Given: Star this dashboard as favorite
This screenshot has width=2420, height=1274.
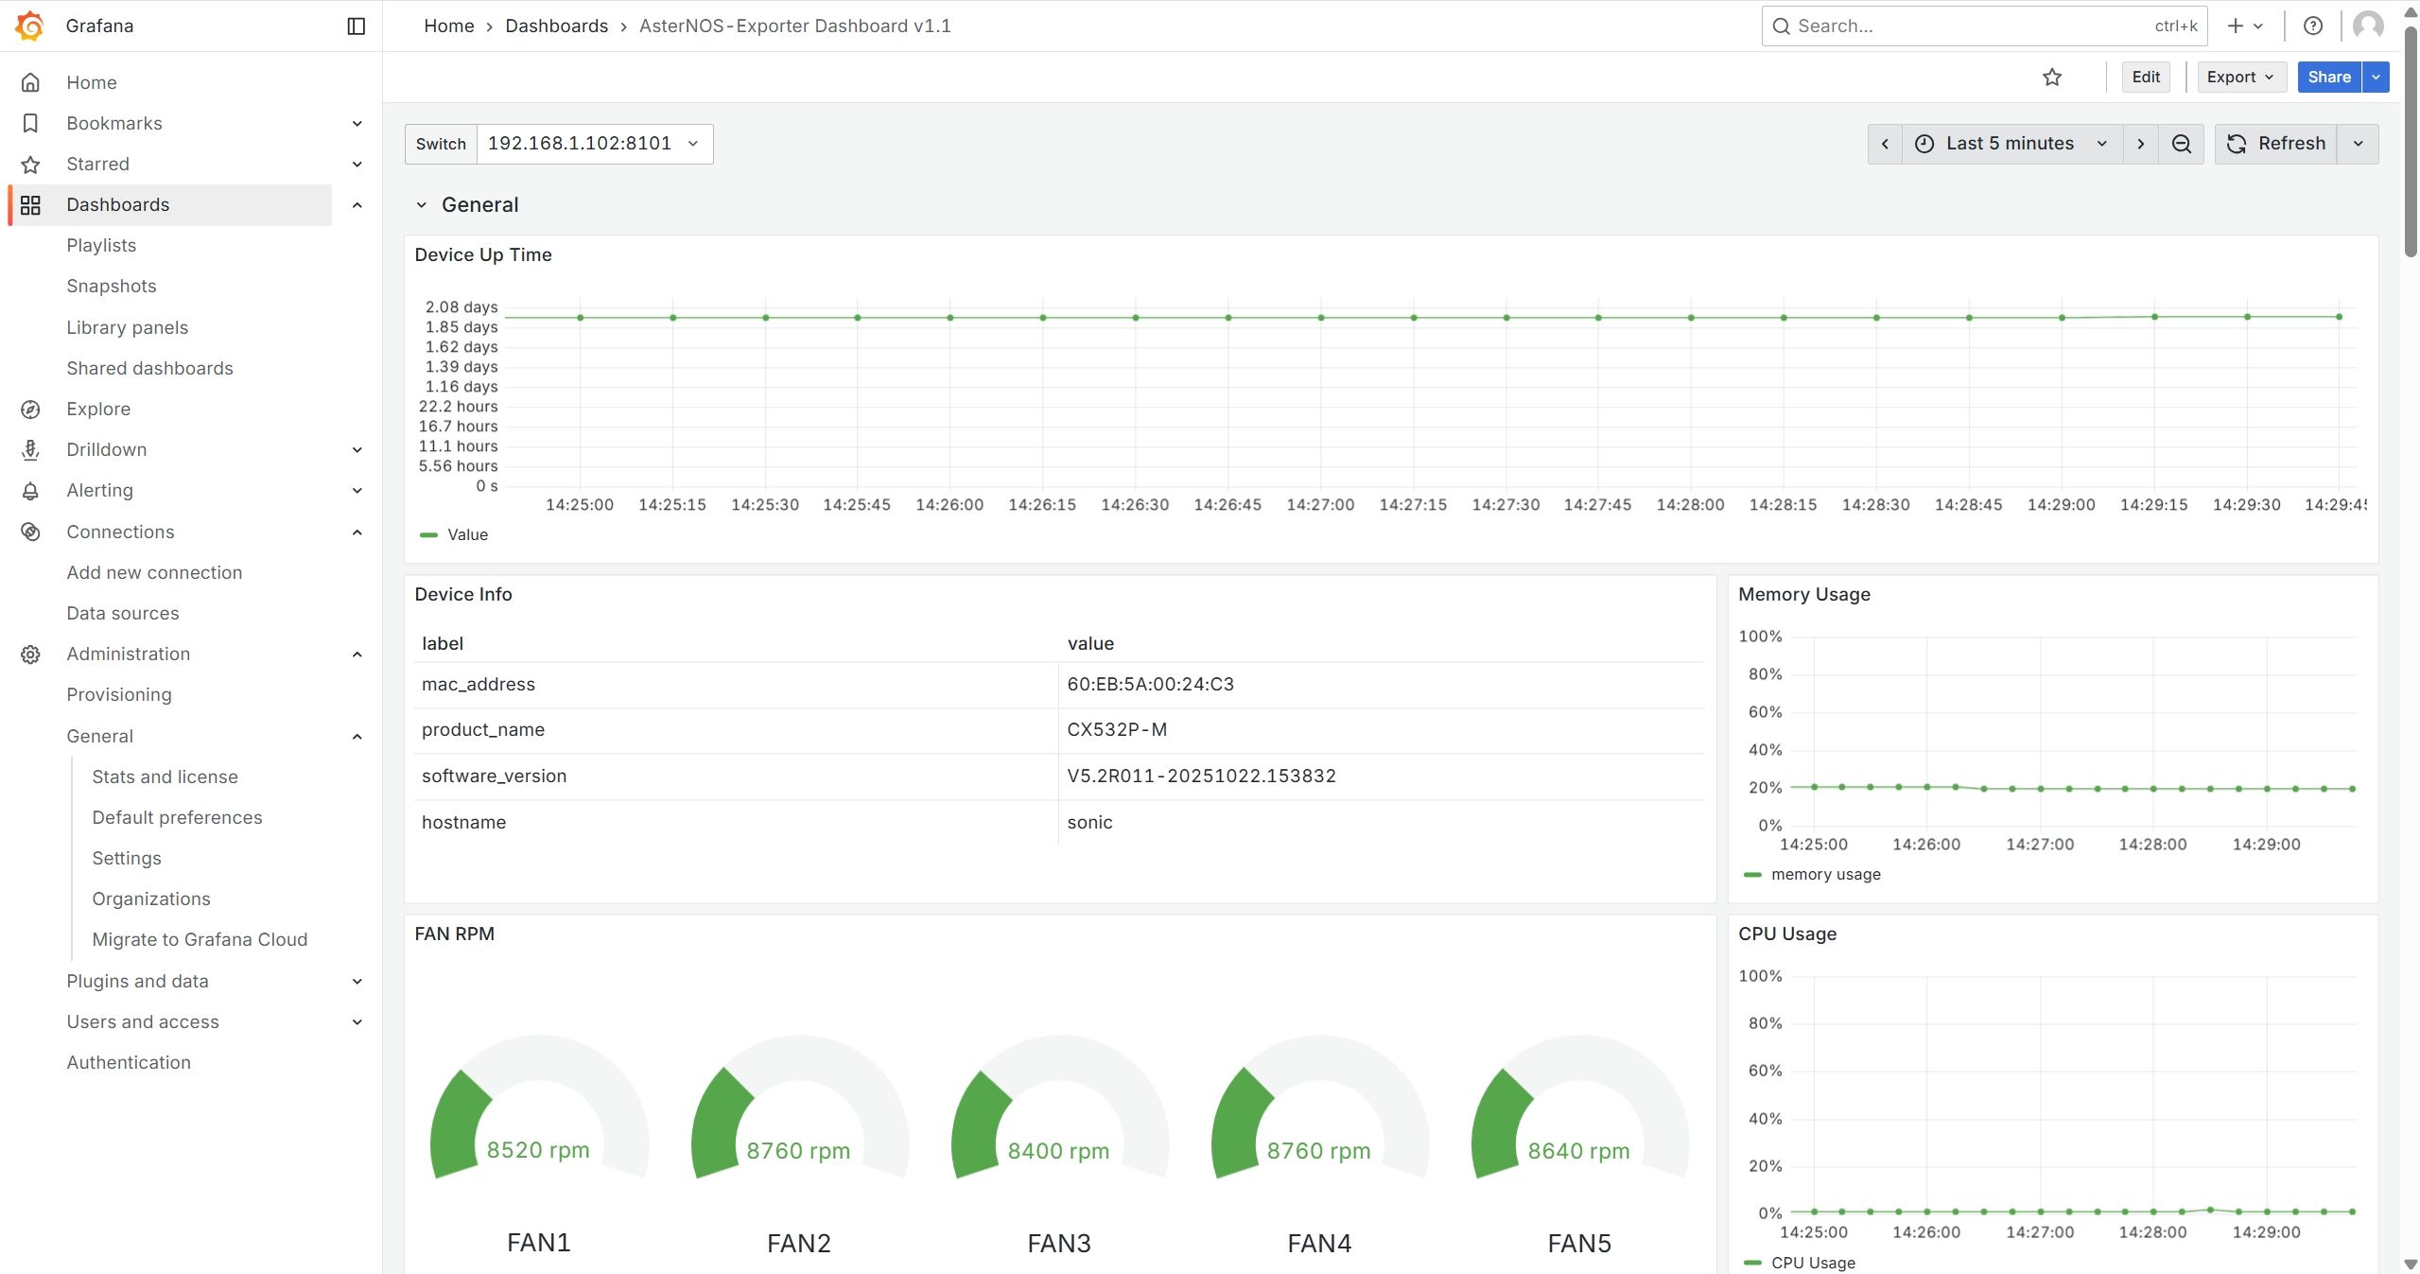Looking at the screenshot, I should pos(2051,77).
